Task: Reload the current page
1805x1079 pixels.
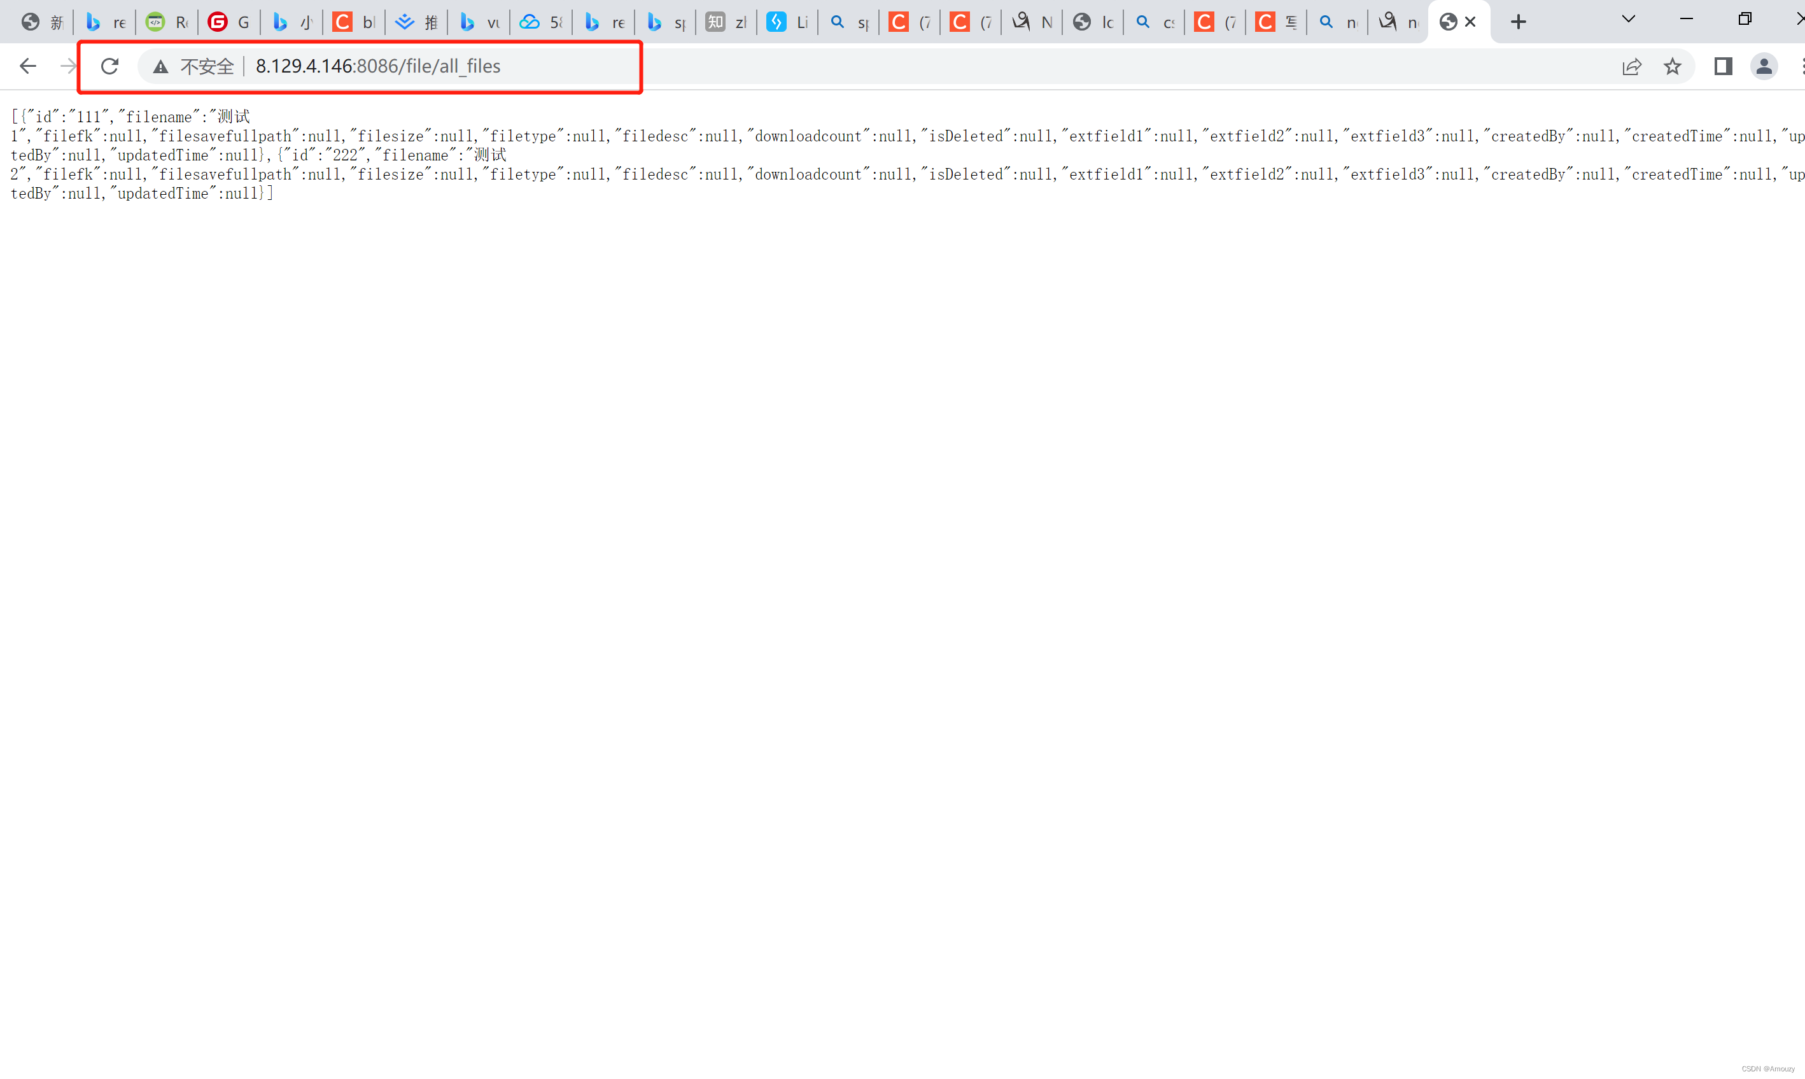Action: (109, 66)
